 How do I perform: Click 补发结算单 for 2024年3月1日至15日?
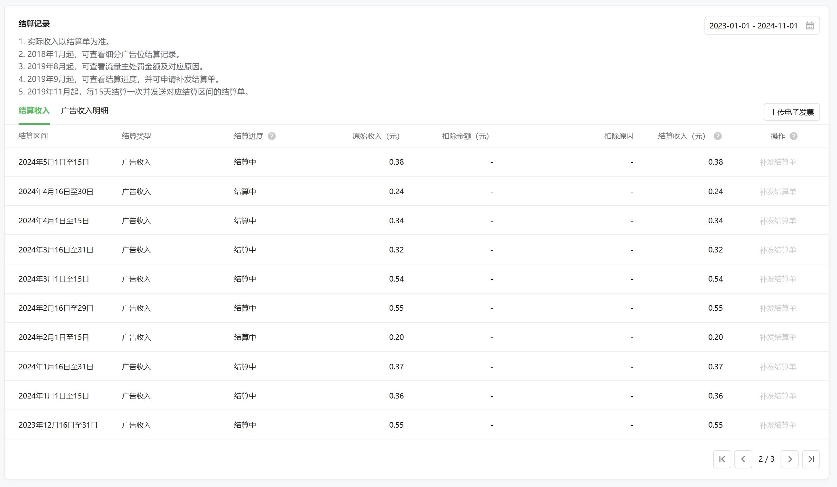(778, 279)
